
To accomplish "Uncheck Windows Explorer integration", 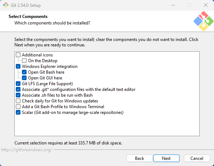I will [18, 66].
